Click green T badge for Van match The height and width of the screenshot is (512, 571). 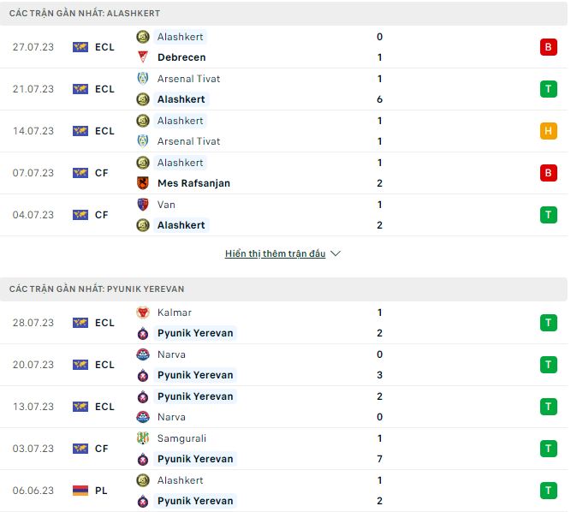pyautogui.click(x=548, y=215)
